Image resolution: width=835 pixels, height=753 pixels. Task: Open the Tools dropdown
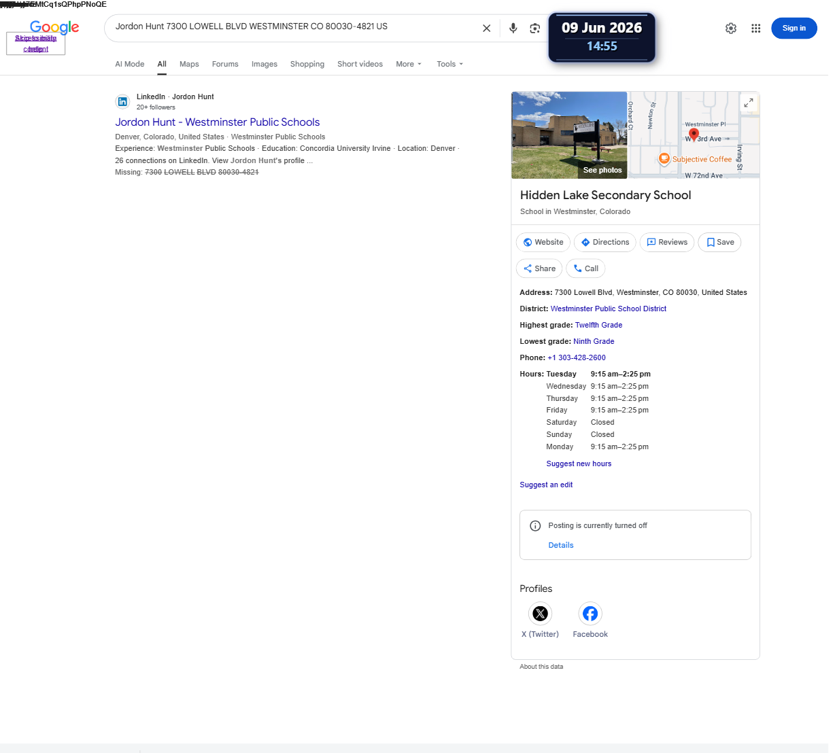(449, 64)
